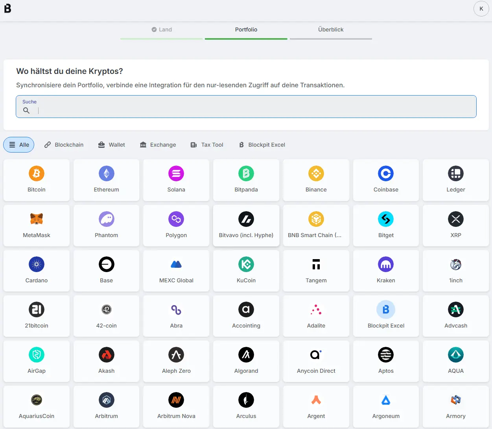Select the Polygon blockchain card
Viewport: 492px width, 429px height.
coord(176,226)
